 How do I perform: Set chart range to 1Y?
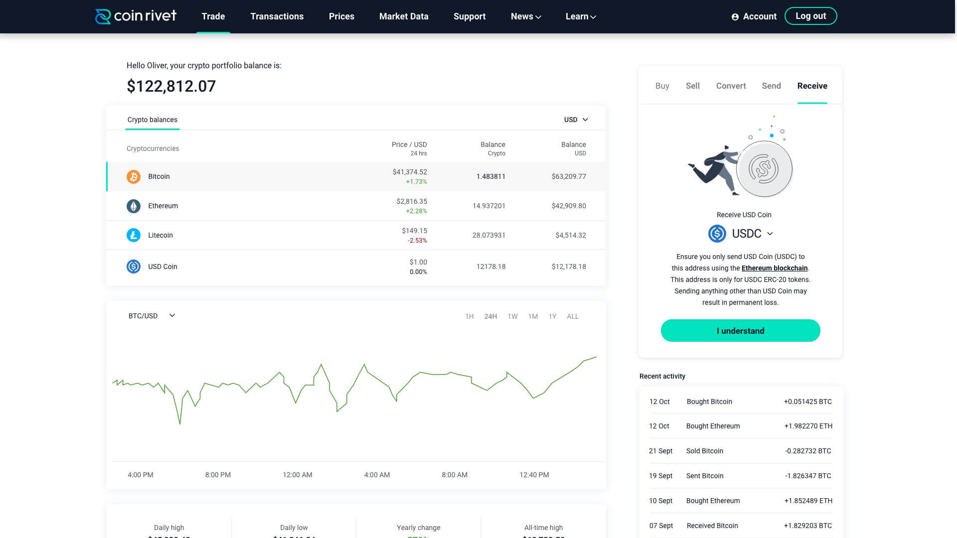coord(552,316)
